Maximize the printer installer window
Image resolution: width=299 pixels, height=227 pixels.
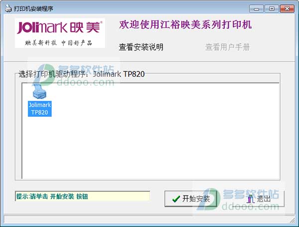tap(272, 9)
